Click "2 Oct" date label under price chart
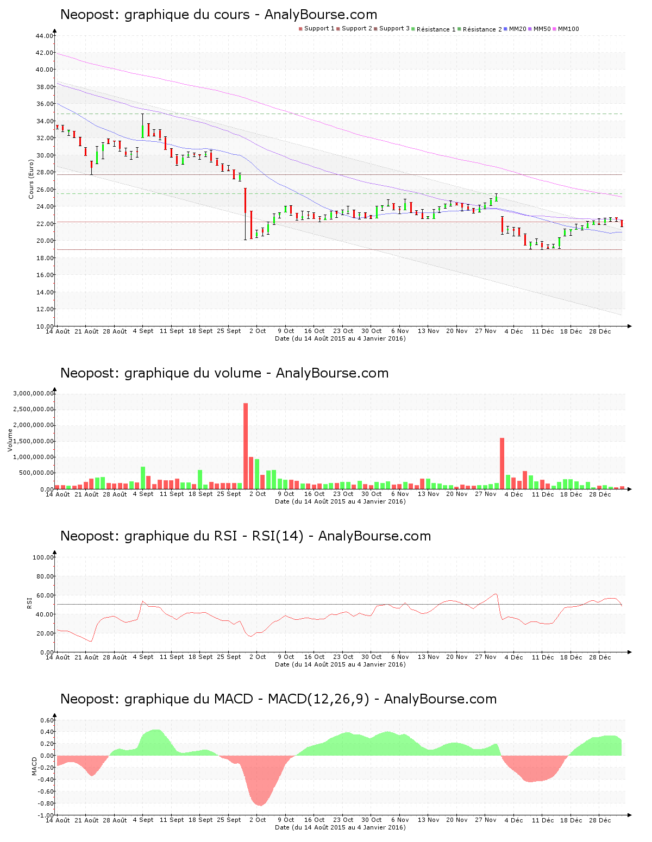Viewport: 652px width, 842px height. 258,331
